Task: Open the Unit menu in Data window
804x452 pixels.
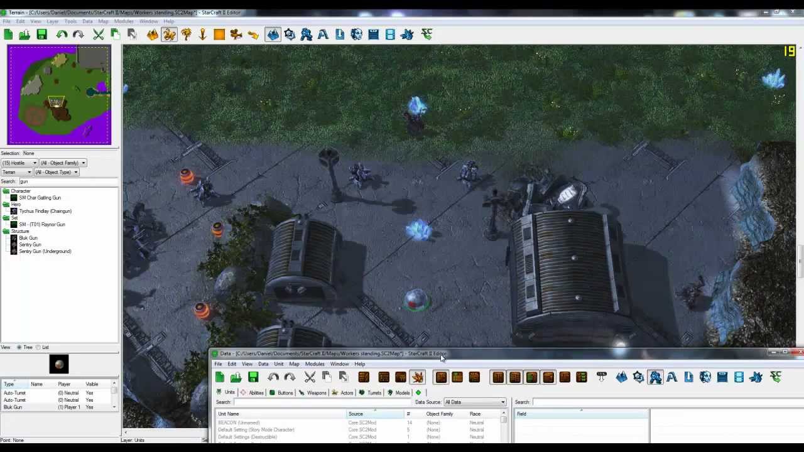Action: point(278,364)
